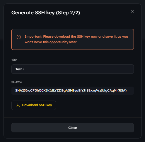The width and height of the screenshot is (145, 142).
Task: Select the SHA256 fingerprint field
Action: [x=73, y=91]
